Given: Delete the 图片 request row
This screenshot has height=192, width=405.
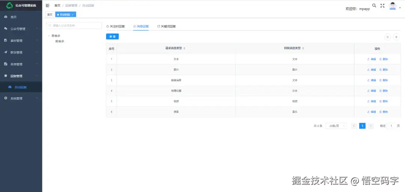Looking at the screenshot, I should tap(384, 70).
